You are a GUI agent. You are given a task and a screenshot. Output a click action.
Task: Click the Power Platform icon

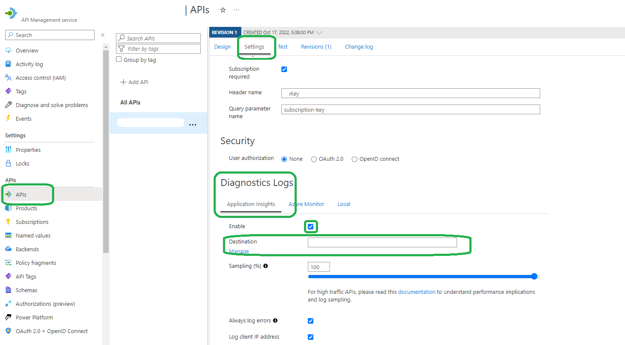(8, 317)
